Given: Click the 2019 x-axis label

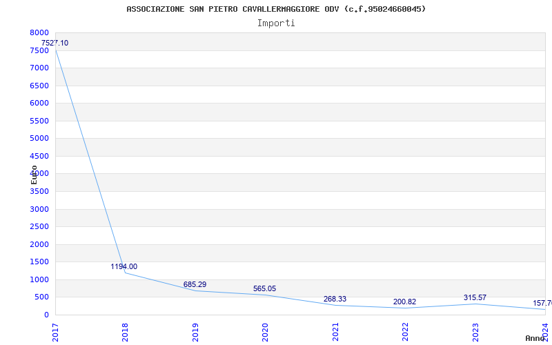Looking at the screenshot, I should point(195,332).
